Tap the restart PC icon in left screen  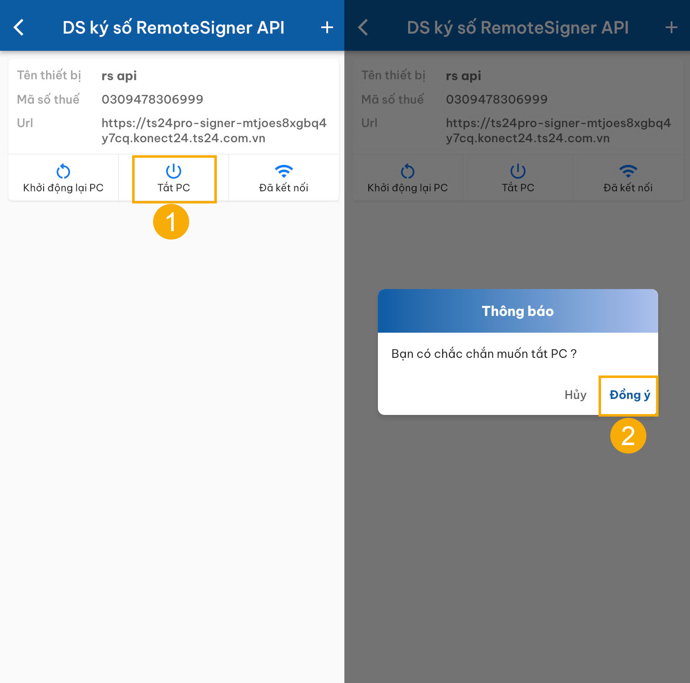pyautogui.click(x=63, y=171)
